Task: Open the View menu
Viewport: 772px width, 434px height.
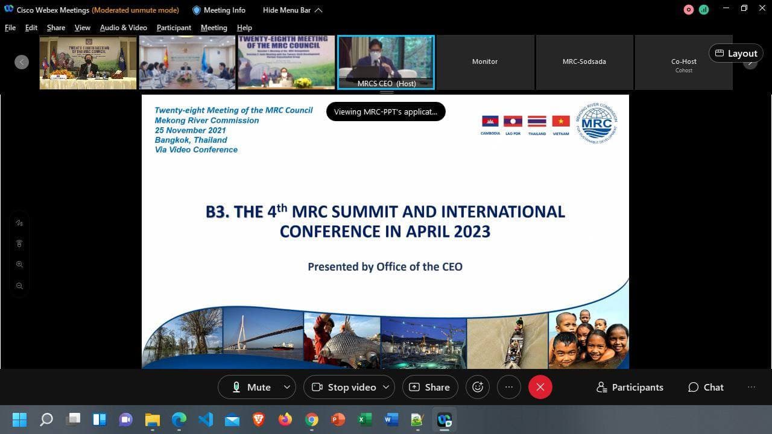Action: point(83,28)
